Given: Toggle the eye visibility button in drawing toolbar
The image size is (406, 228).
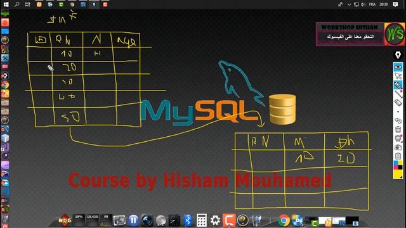Looking at the screenshot, I should (398, 66).
